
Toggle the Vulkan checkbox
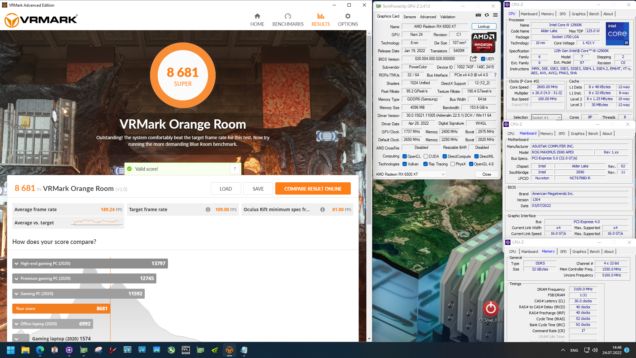(404, 164)
